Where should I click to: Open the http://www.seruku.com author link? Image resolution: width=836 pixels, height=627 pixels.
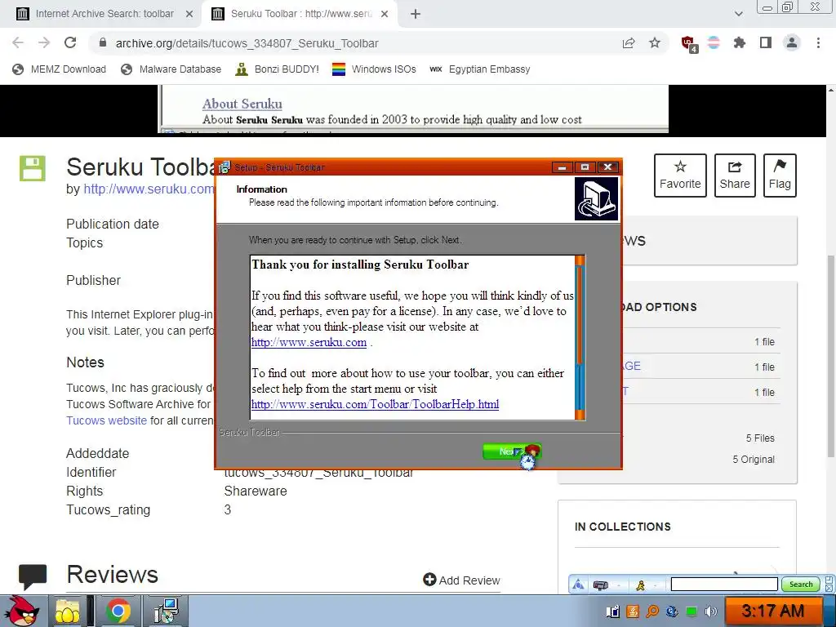coord(149,189)
